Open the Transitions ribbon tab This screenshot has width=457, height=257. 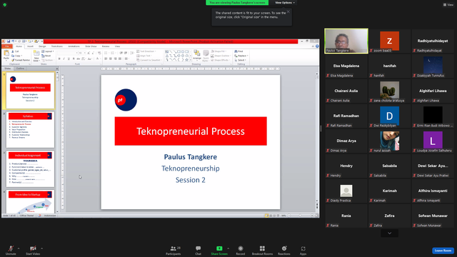(x=57, y=46)
